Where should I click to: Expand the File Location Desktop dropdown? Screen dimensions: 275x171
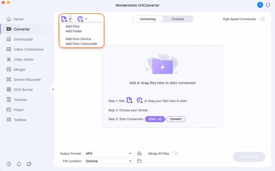point(109,161)
